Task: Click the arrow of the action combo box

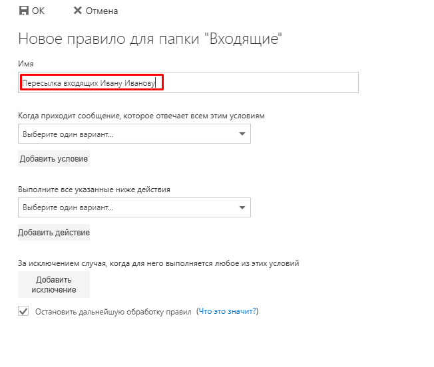Action: (242, 208)
